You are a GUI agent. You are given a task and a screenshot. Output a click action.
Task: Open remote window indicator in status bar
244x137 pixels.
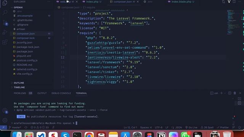(x=3, y=127)
